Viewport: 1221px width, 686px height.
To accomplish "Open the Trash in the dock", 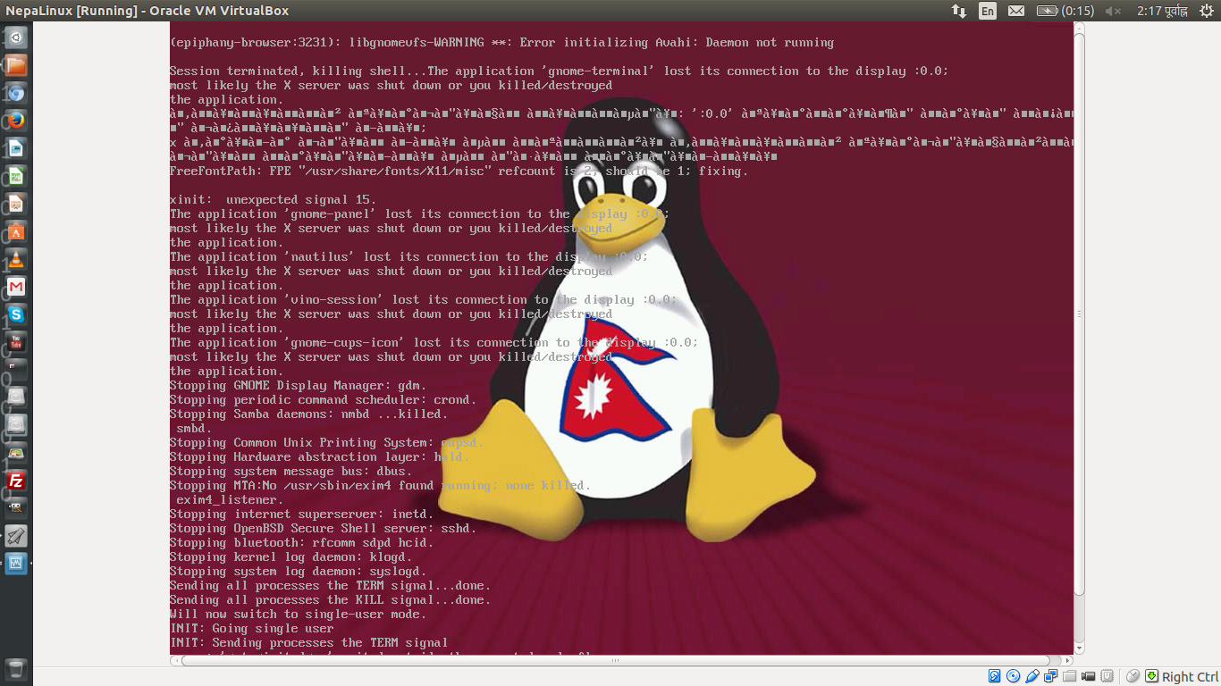I will (x=16, y=670).
